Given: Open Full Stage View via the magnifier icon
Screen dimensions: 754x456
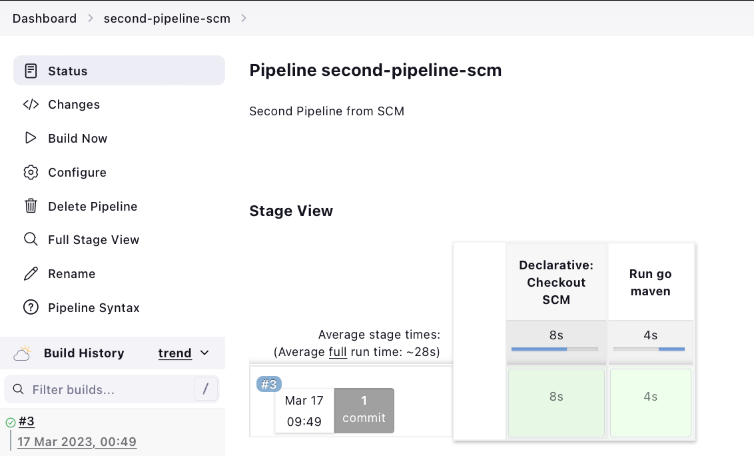Looking at the screenshot, I should (31, 239).
